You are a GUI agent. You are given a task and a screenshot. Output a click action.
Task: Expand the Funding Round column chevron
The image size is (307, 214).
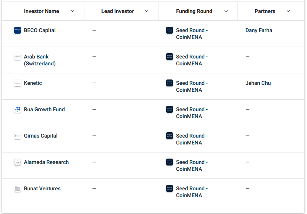tap(226, 11)
